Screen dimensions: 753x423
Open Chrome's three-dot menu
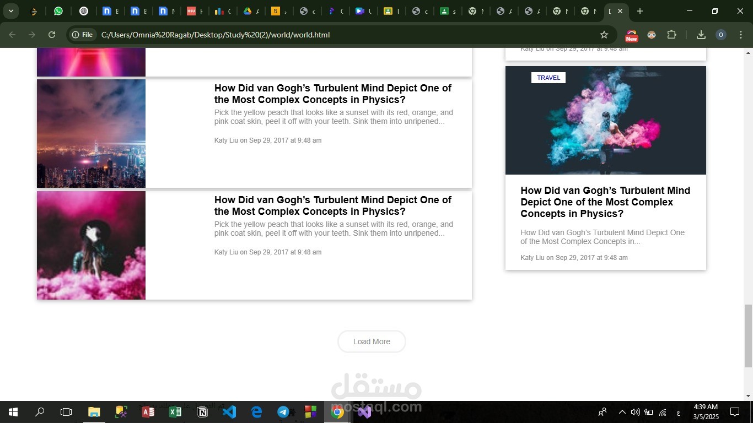[x=740, y=35]
